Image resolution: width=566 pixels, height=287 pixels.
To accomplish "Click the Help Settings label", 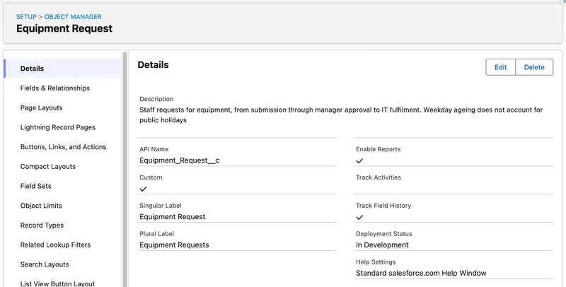I will (376, 262).
